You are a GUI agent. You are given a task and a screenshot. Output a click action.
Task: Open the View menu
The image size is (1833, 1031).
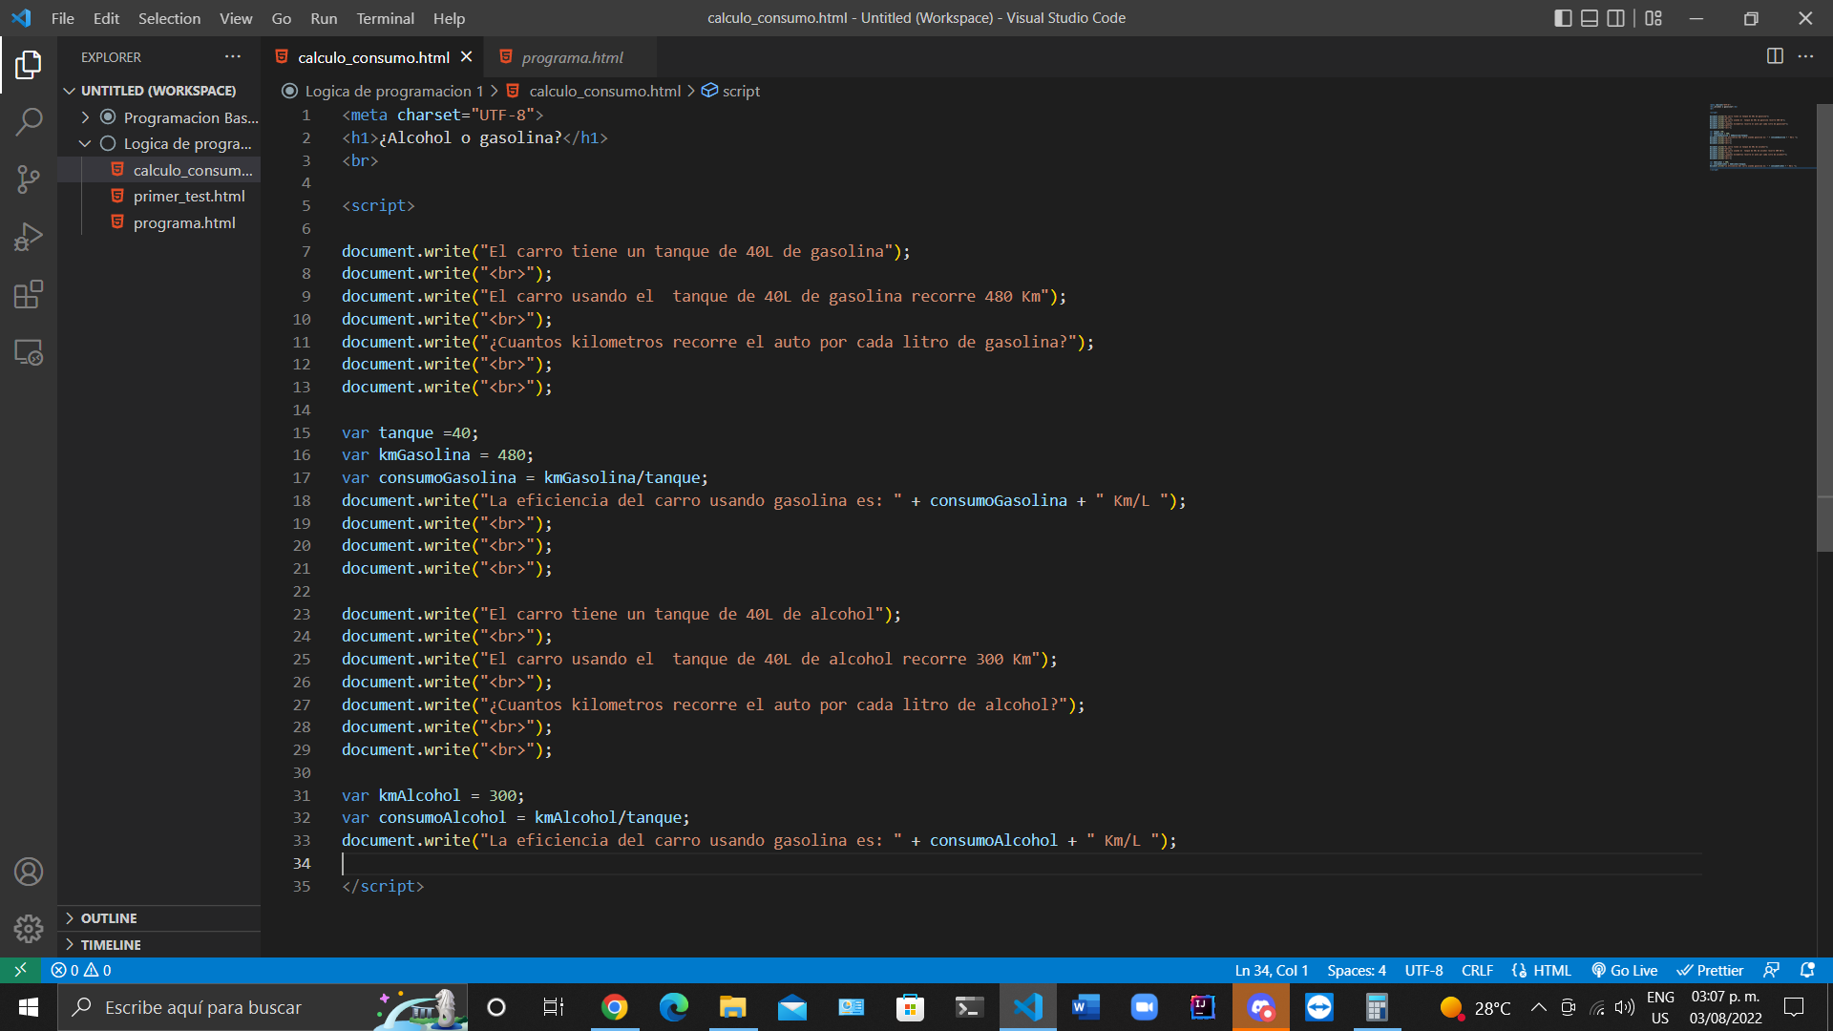[x=236, y=18]
